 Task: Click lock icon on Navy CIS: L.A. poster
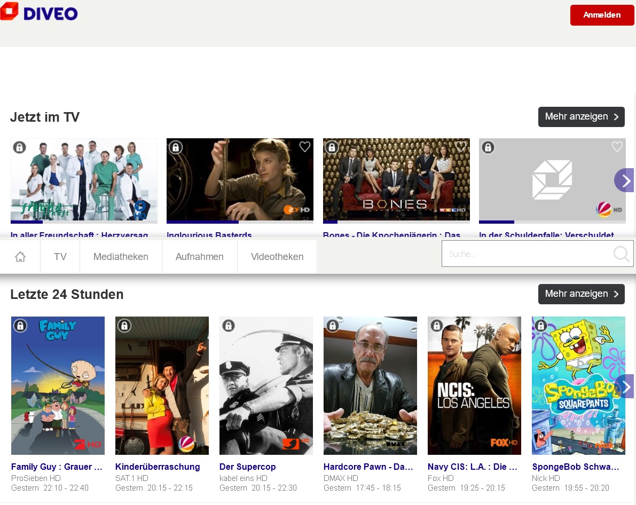(437, 325)
